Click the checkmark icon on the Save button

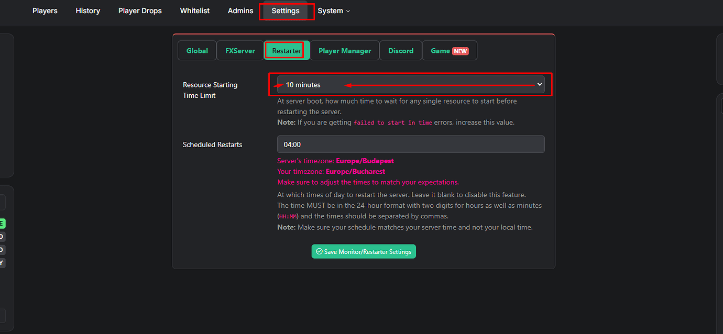click(x=319, y=251)
